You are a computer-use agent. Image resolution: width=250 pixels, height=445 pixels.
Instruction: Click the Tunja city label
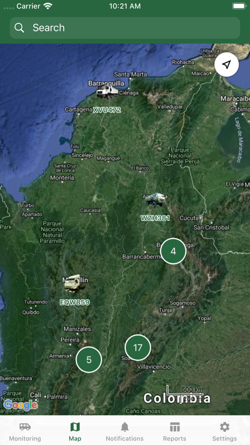[165, 310]
